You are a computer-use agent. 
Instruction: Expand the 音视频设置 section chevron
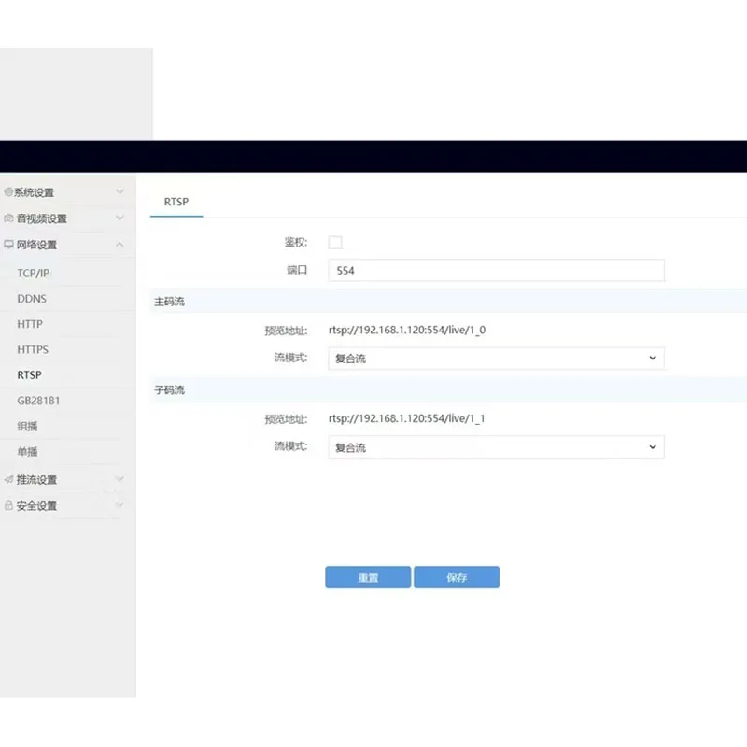(120, 218)
